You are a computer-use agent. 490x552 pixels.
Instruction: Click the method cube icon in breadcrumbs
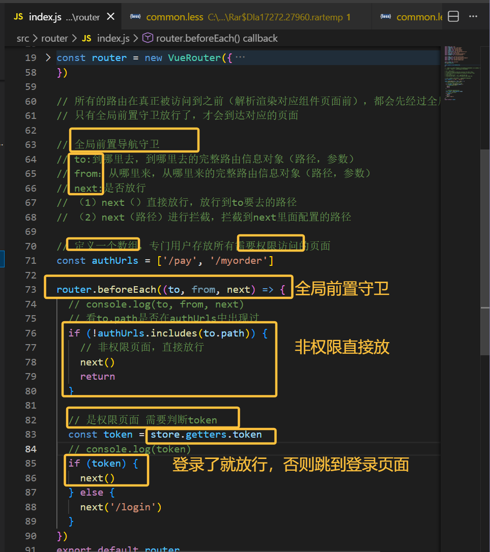(x=148, y=38)
